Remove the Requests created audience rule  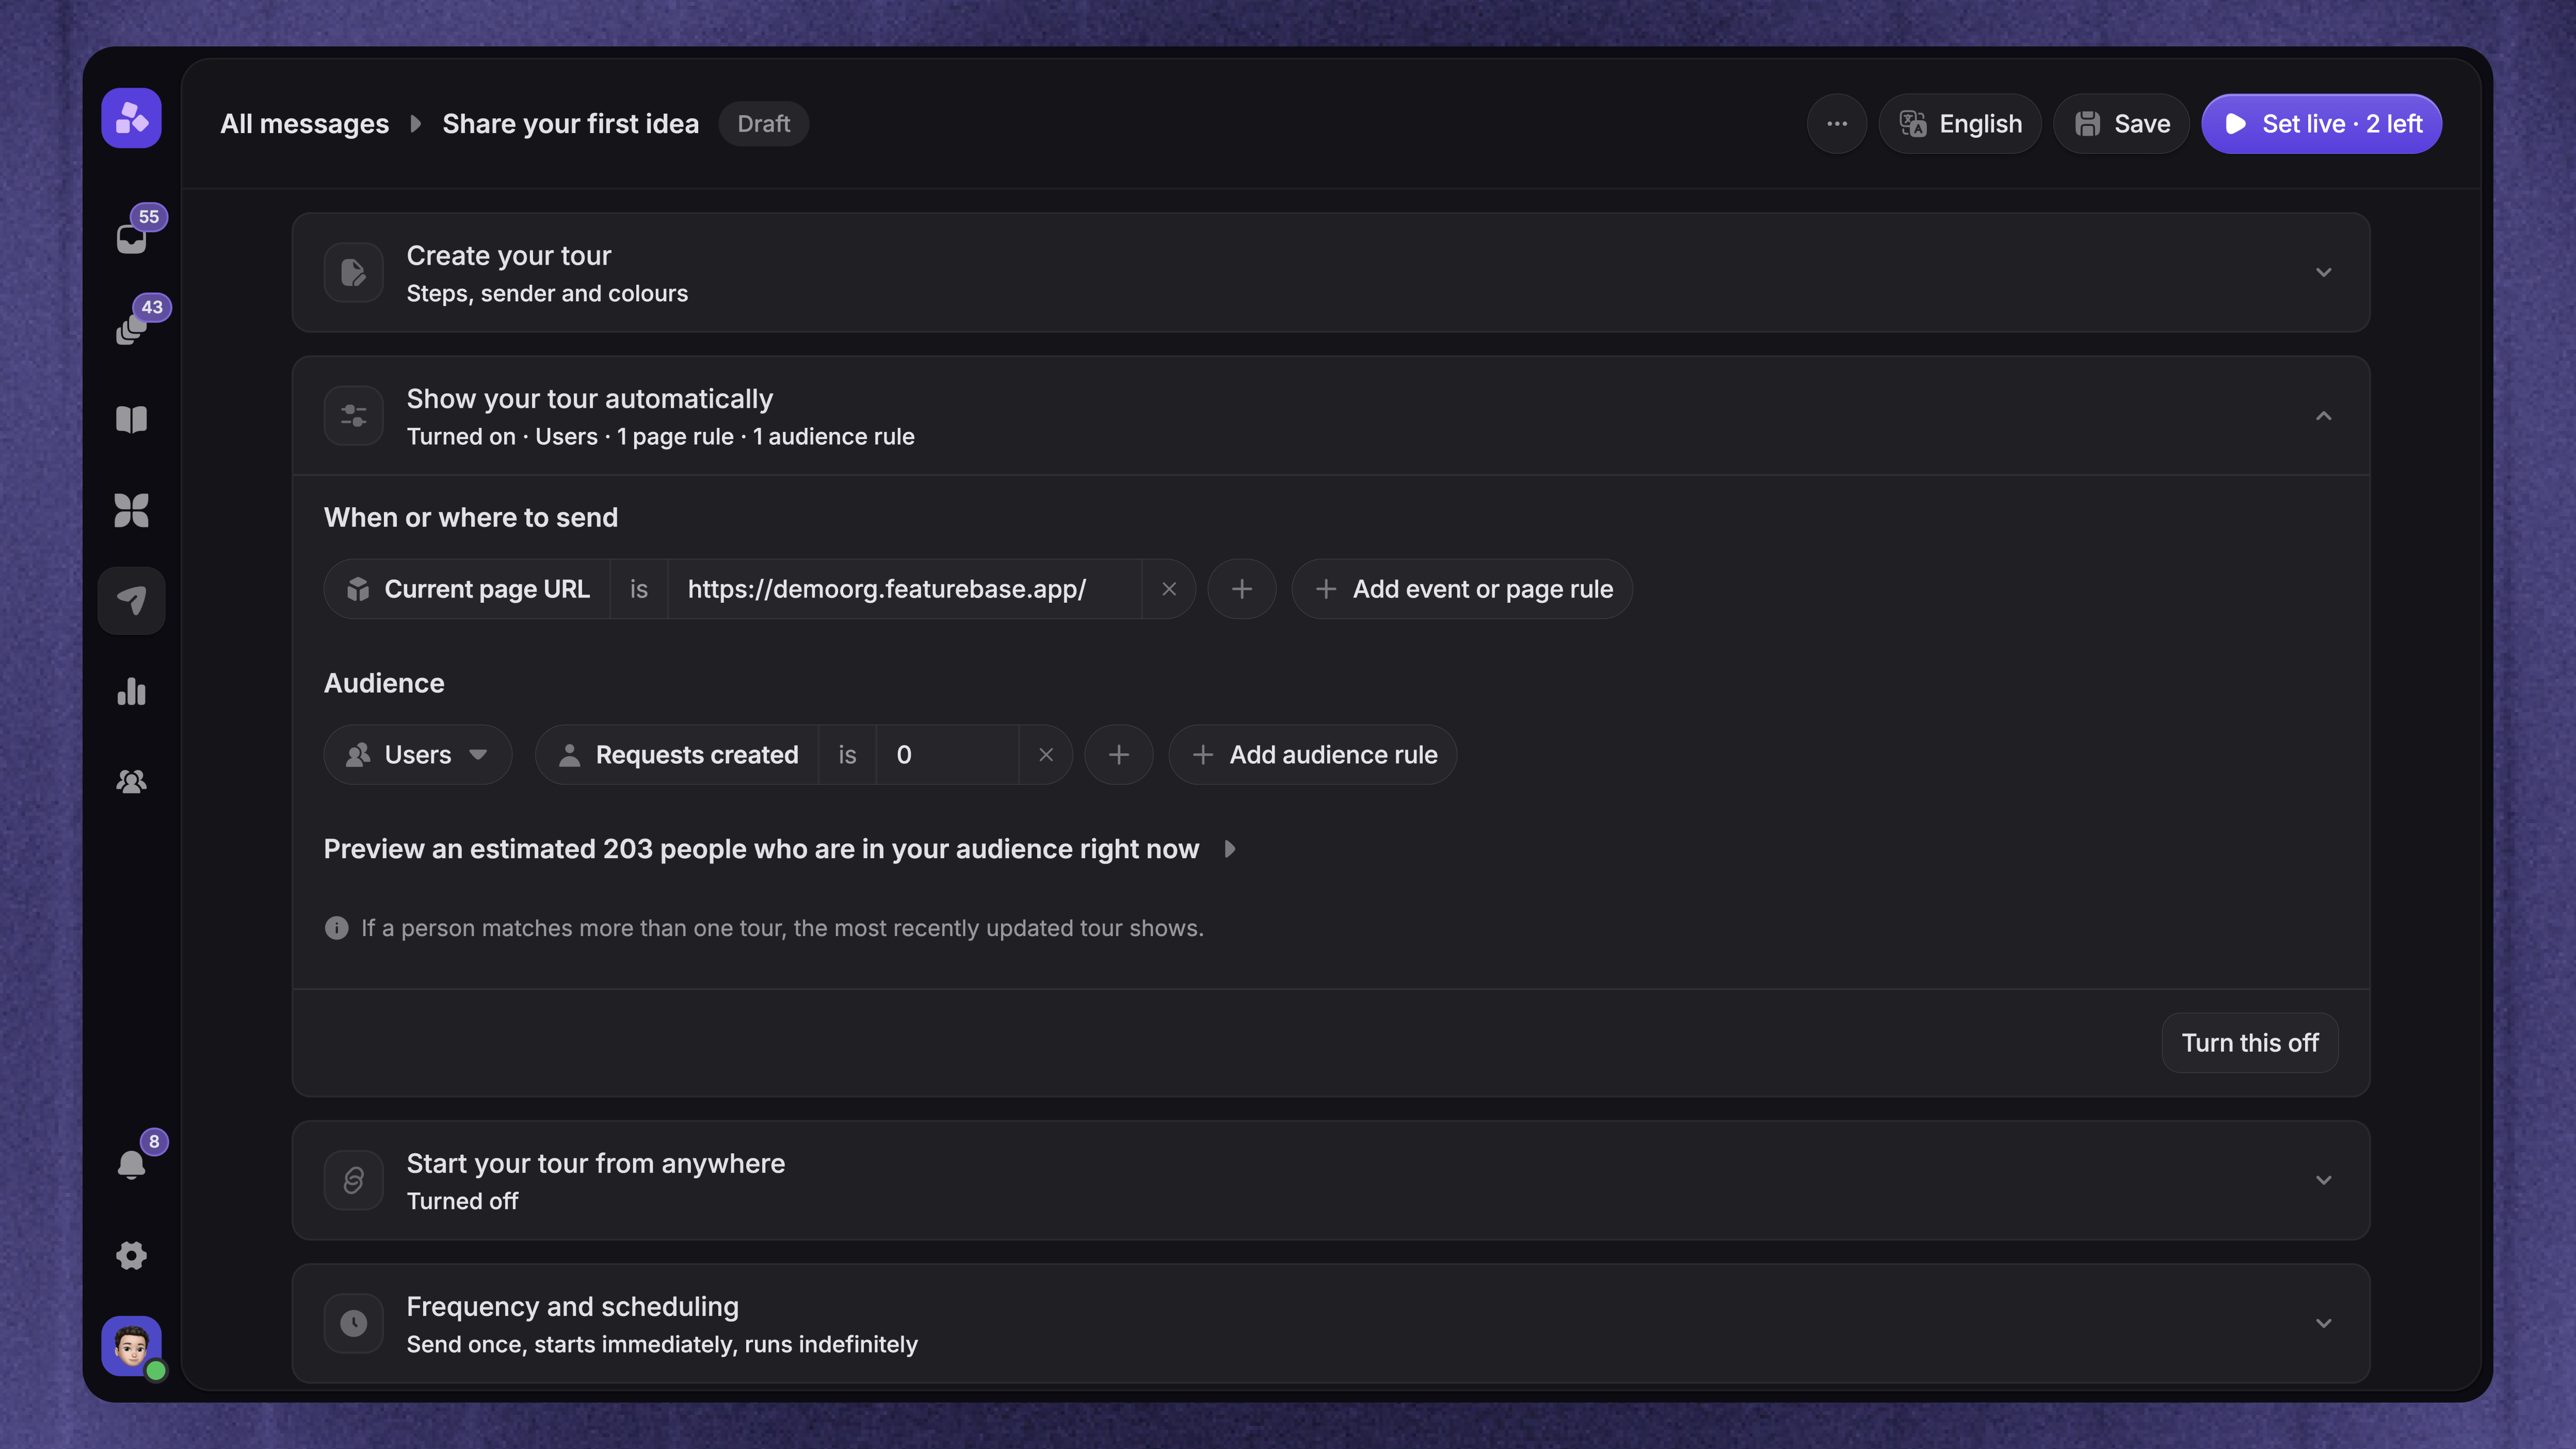tap(1045, 755)
